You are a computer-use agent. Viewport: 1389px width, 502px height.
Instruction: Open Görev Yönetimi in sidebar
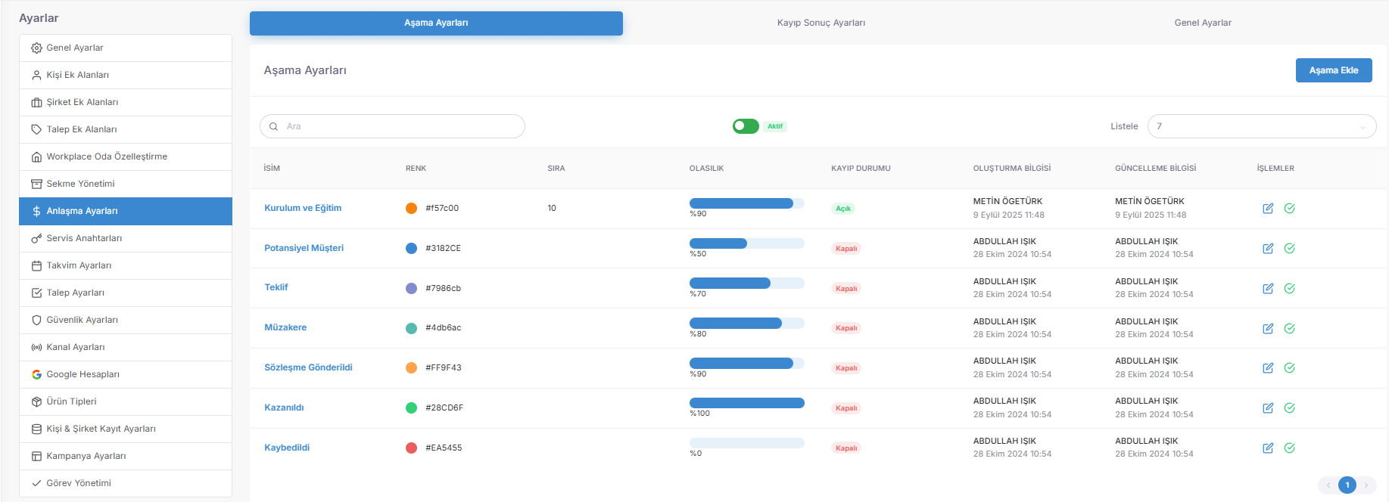coord(126,483)
